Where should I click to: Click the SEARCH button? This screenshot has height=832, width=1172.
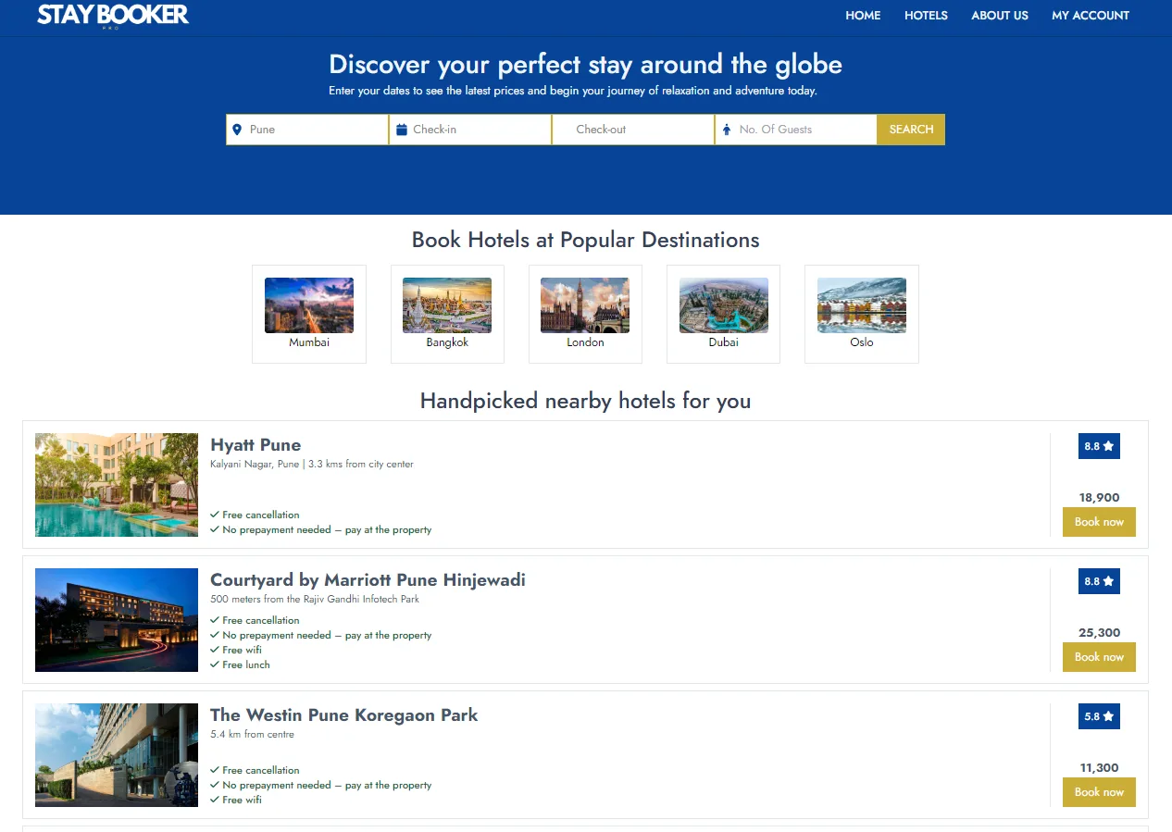point(910,130)
